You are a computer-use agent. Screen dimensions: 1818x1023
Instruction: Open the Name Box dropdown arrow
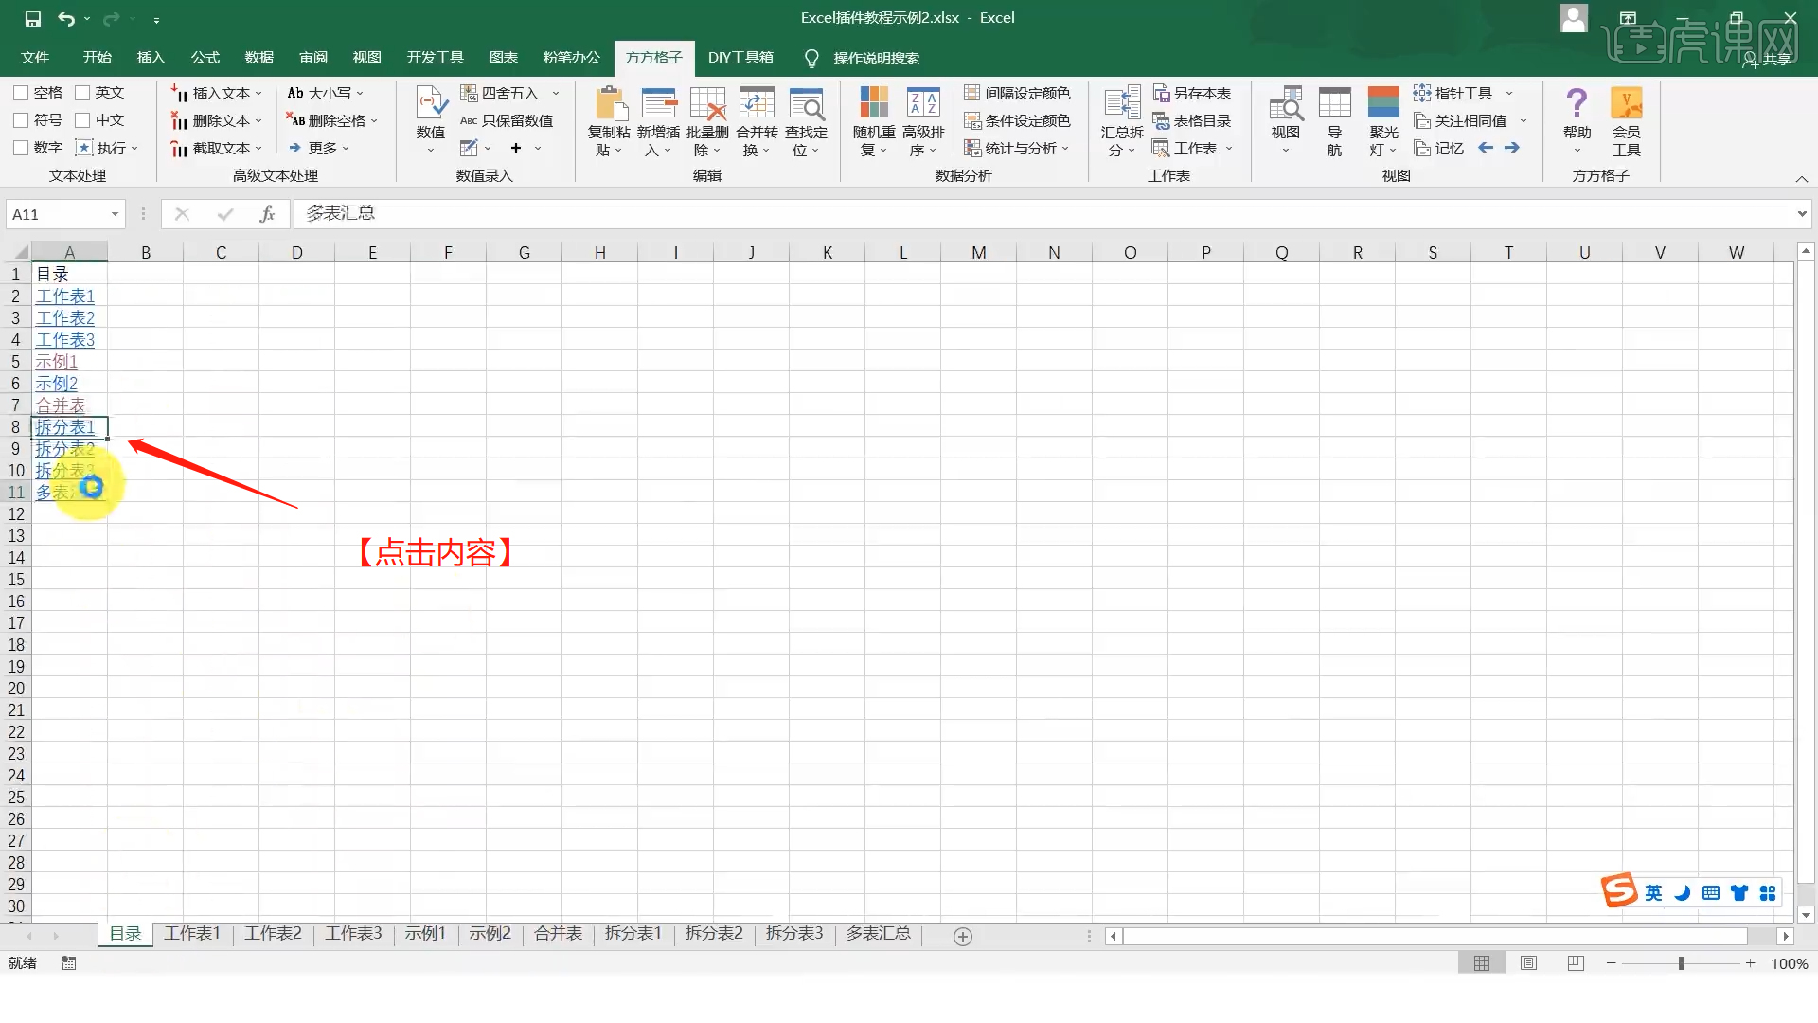(x=115, y=214)
